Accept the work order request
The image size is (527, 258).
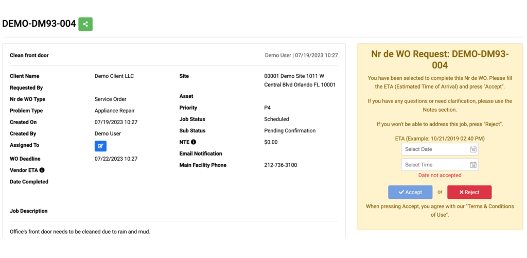[410, 193]
